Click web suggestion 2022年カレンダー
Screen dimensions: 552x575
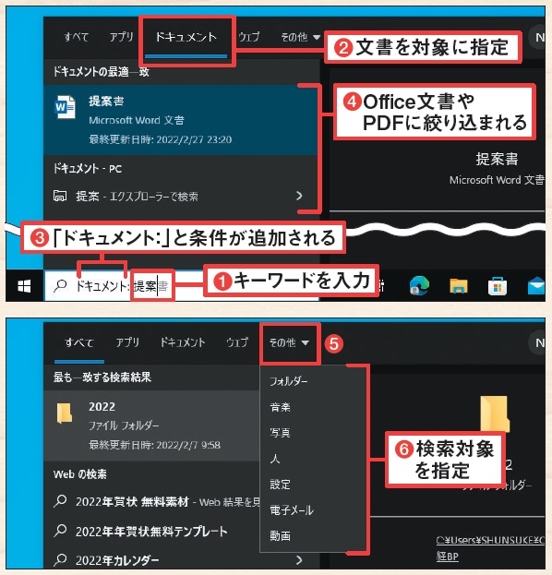pyautogui.click(x=117, y=560)
